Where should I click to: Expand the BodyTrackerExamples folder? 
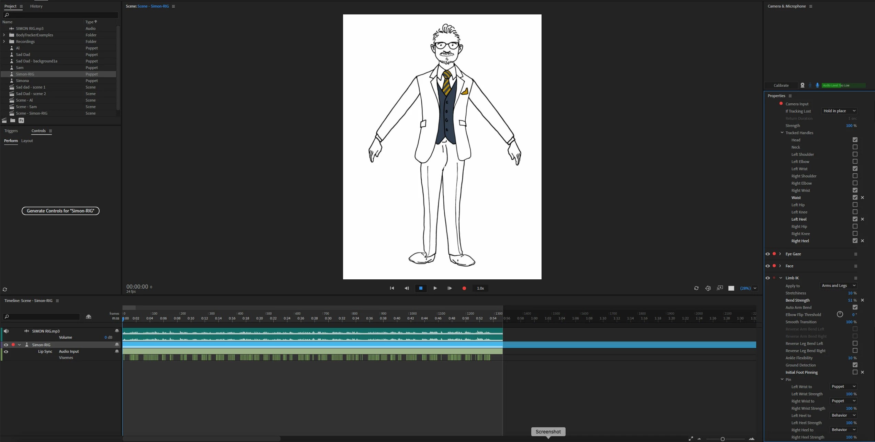4,35
